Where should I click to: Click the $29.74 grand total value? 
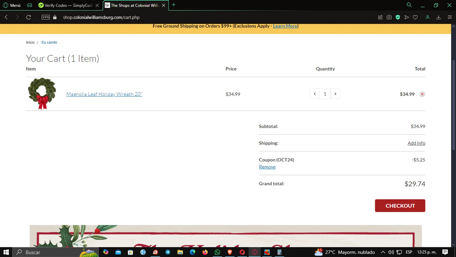coord(415,184)
